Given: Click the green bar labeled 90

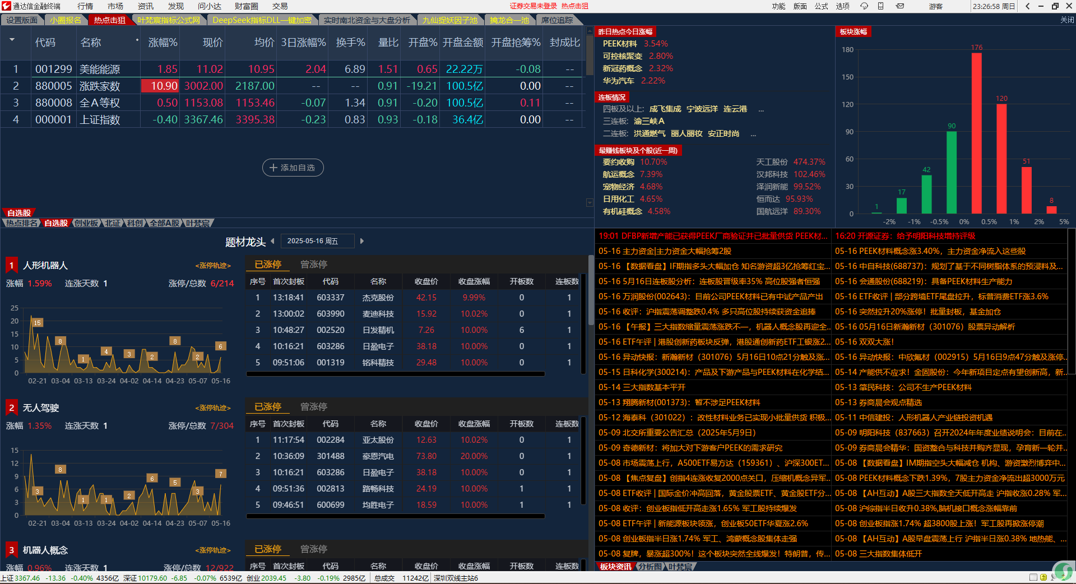Looking at the screenshot, I should (x=952, y=172).
